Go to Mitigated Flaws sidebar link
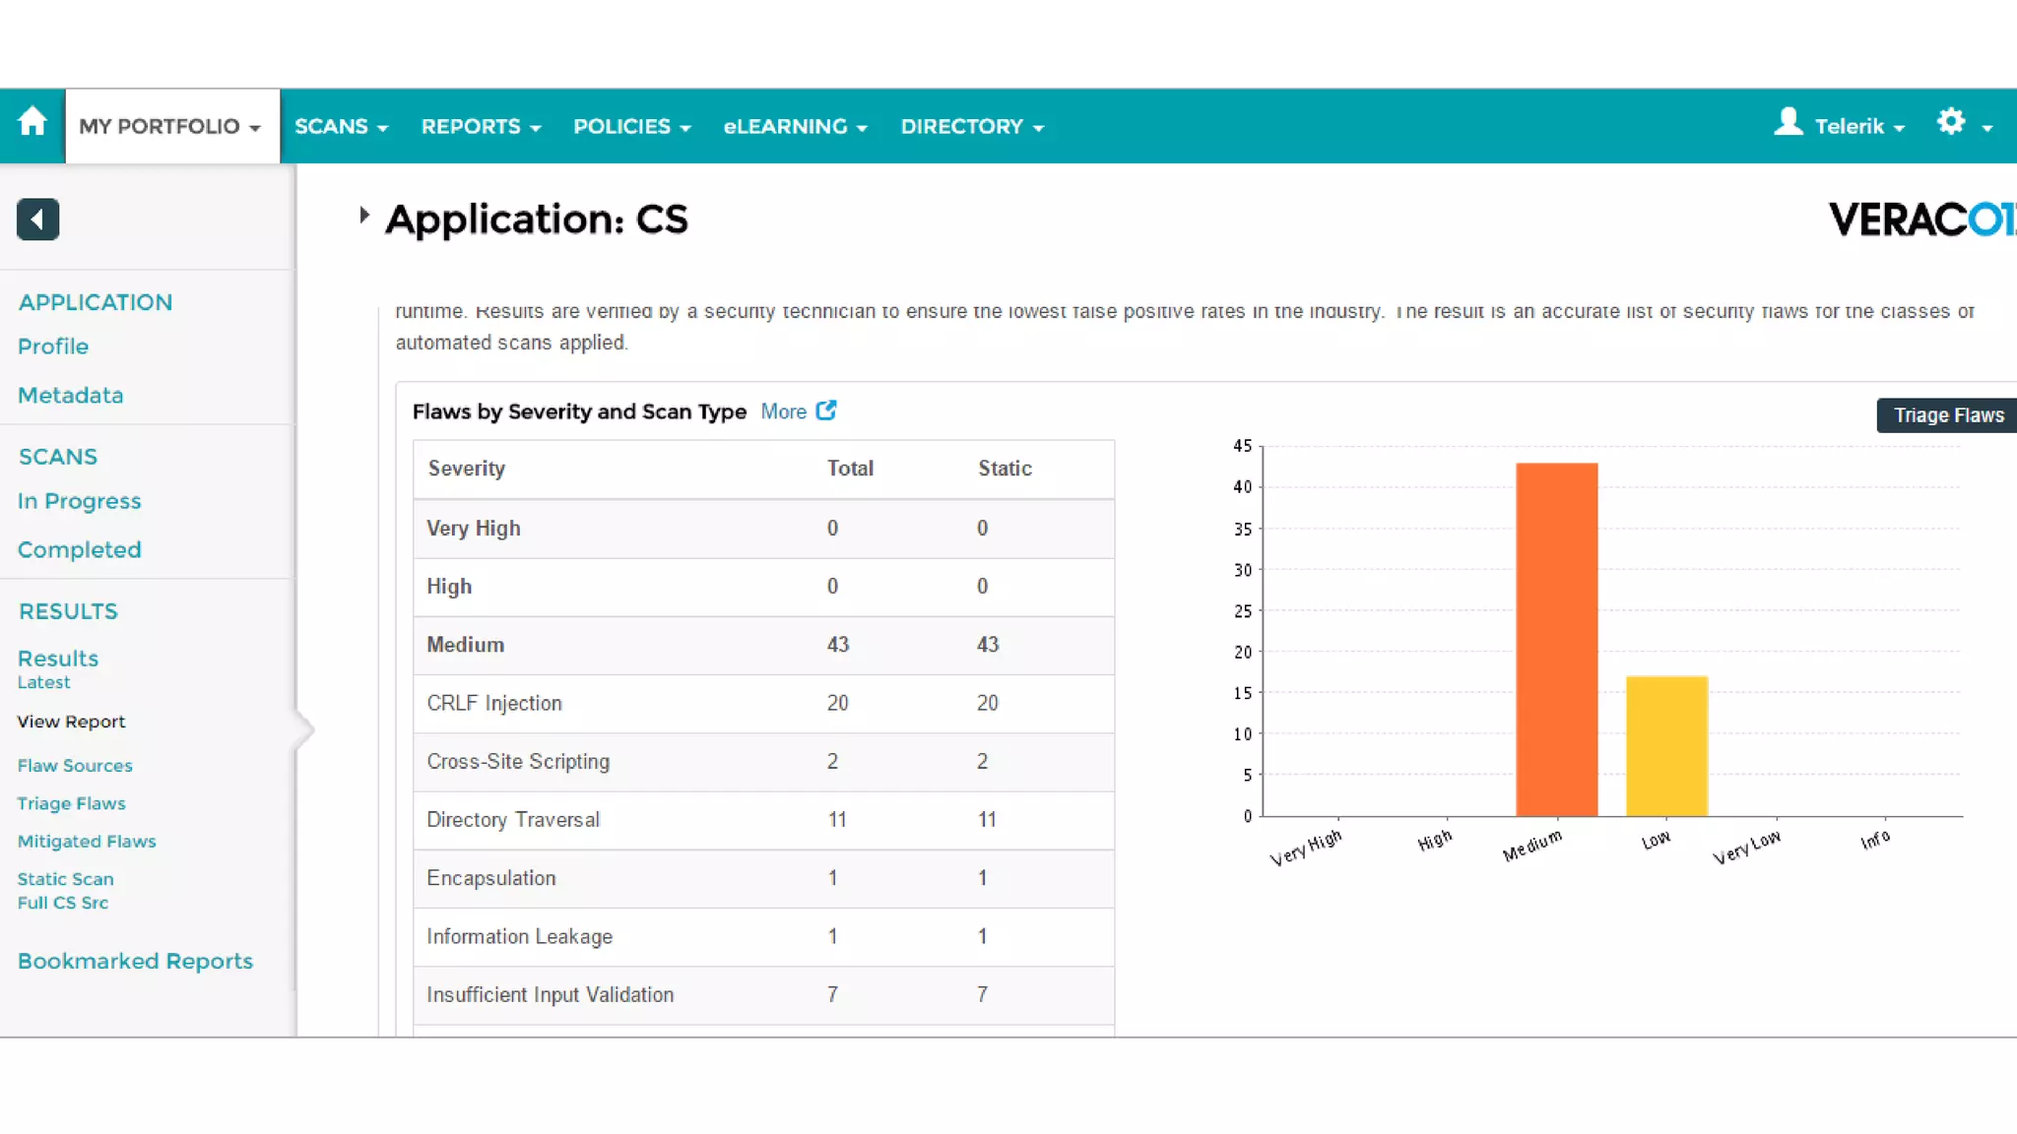2017x1134 pixels. (87, 842)
